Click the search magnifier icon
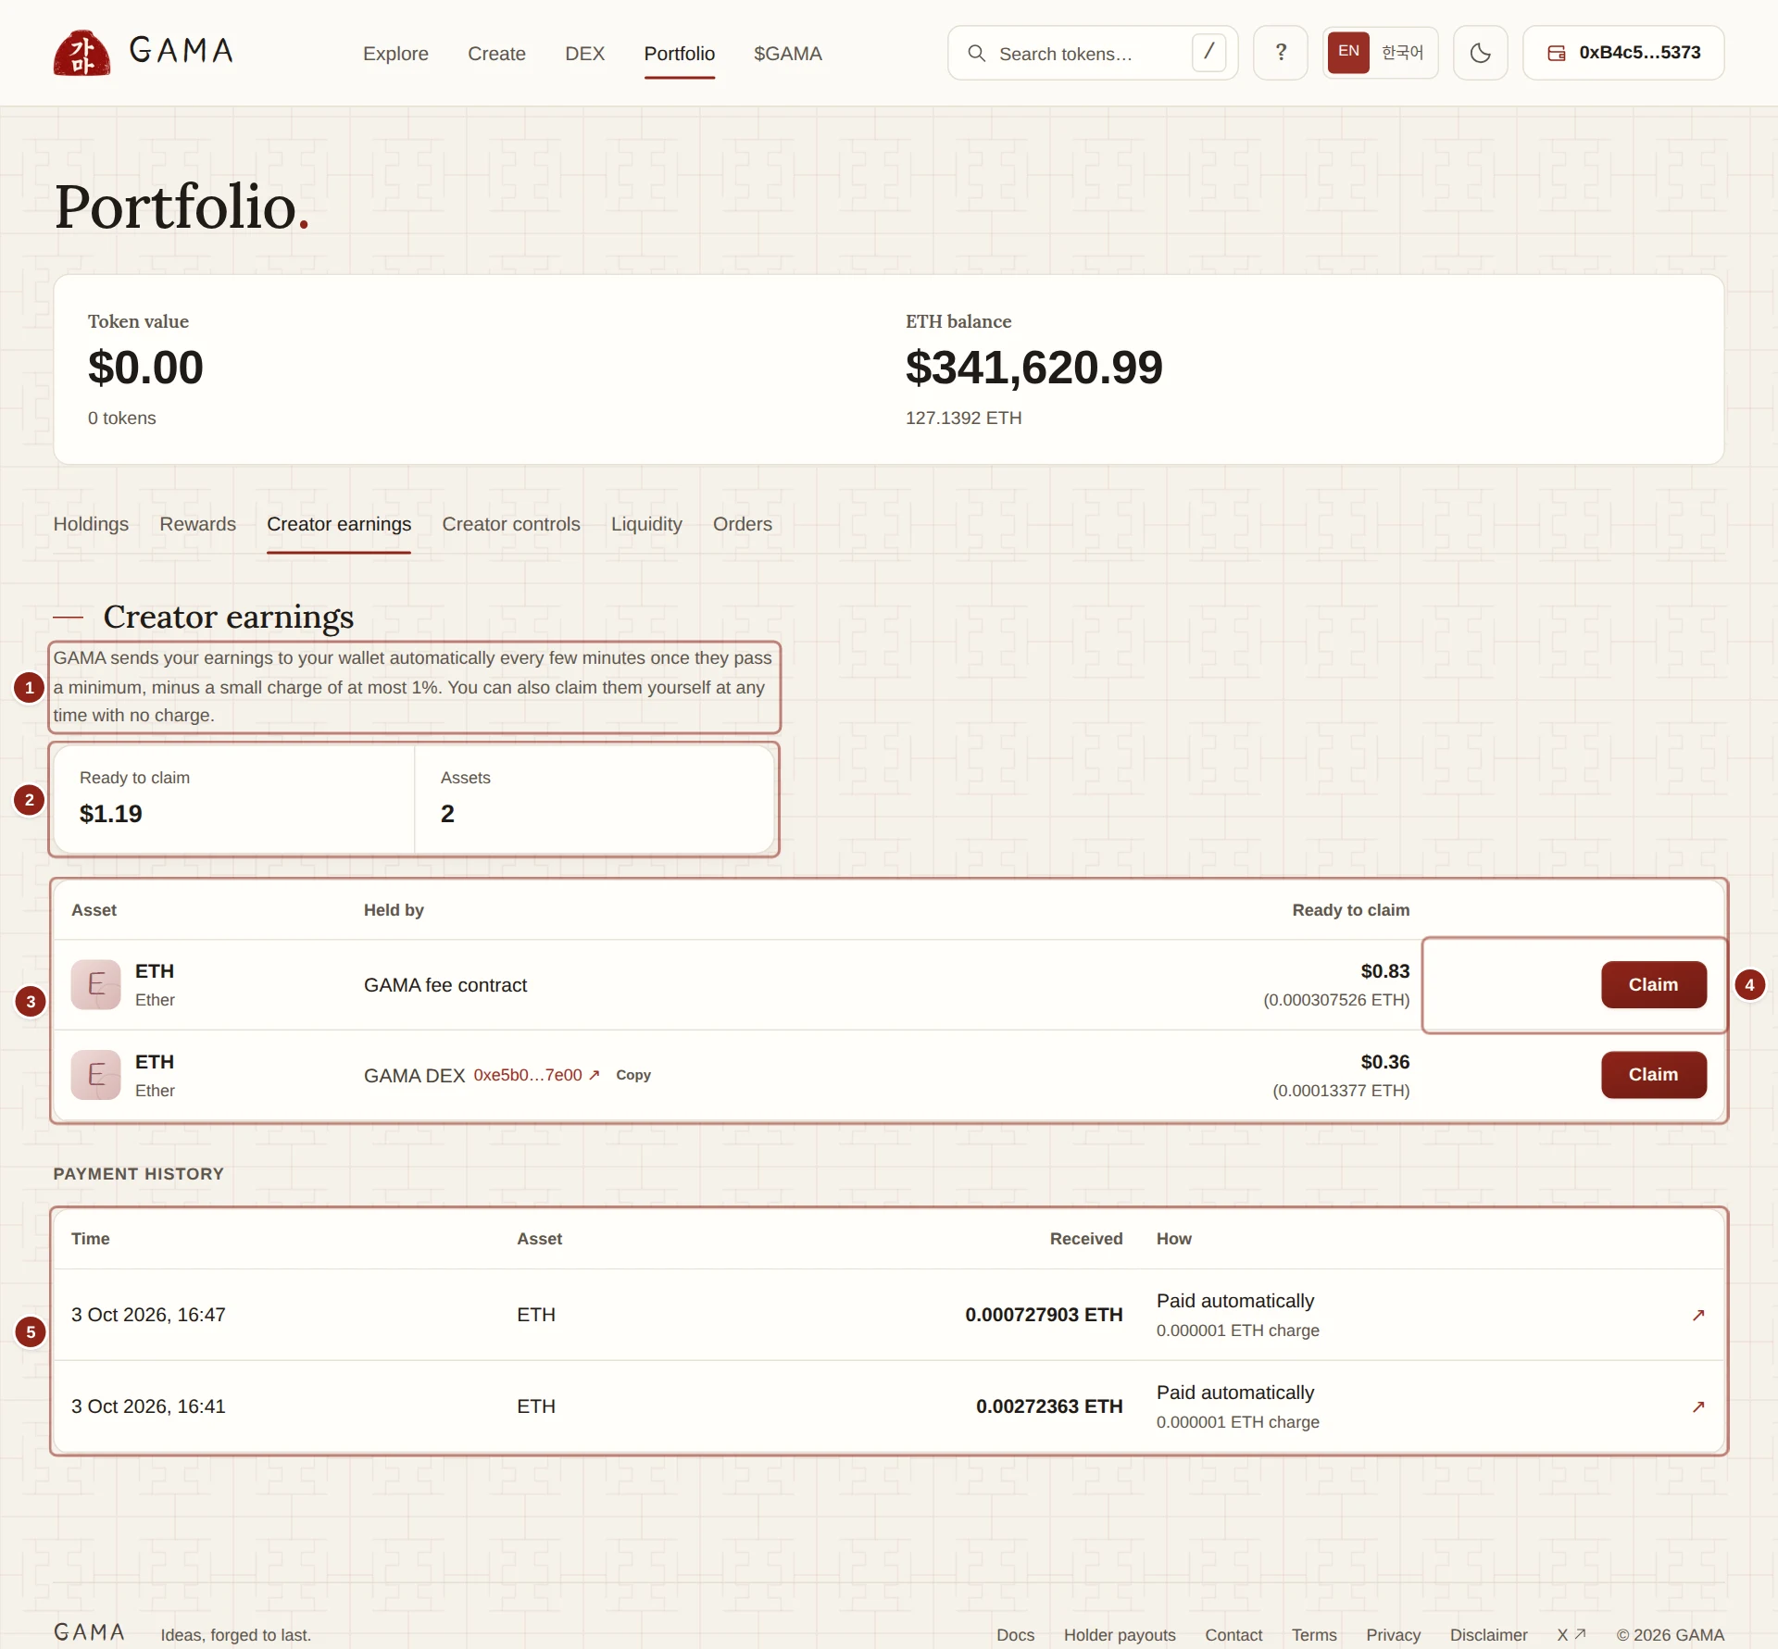Viewport: 1778px width, 1649px height. [x=976, y=53]
